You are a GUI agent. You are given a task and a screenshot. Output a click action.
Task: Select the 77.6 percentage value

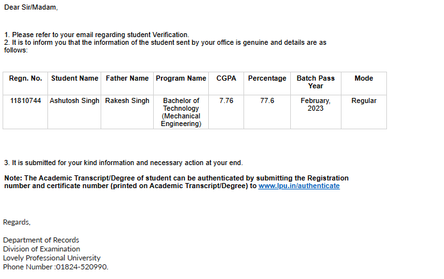pyautogui.click(x=267, y=101)
